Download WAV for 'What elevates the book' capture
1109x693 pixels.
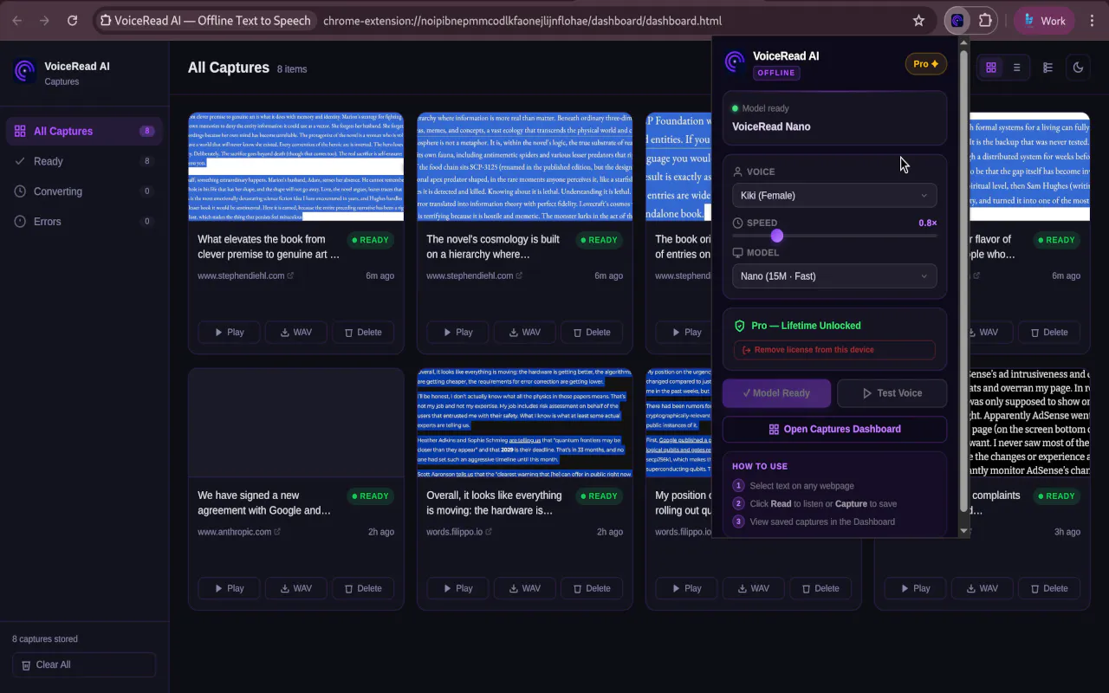tap(295, 332)
